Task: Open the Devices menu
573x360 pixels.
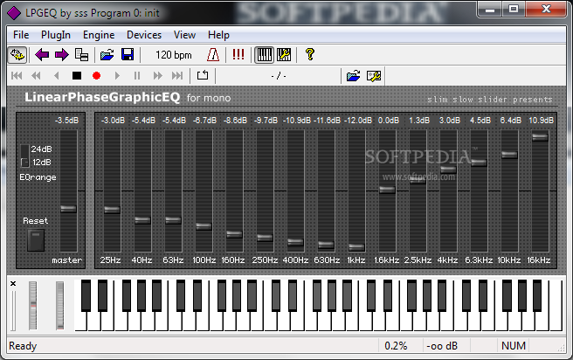Action: (144, 35)
